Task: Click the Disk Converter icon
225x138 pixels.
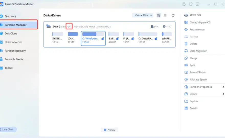Action: click(x=1, y=42)
